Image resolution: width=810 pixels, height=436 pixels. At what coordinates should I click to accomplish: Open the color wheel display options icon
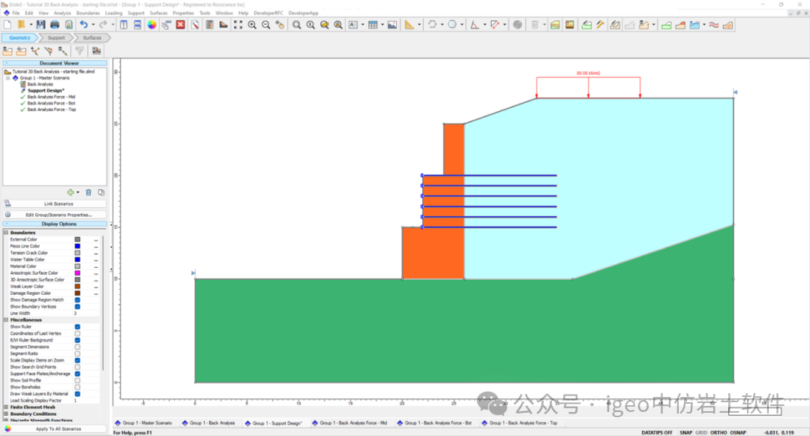coord(151,25)
